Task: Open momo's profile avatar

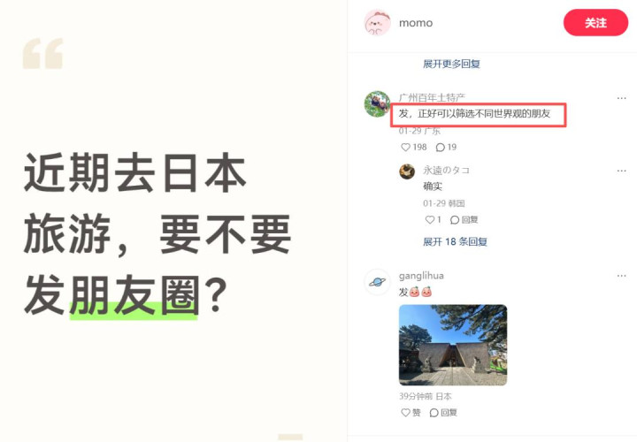Action: point(377,23)
